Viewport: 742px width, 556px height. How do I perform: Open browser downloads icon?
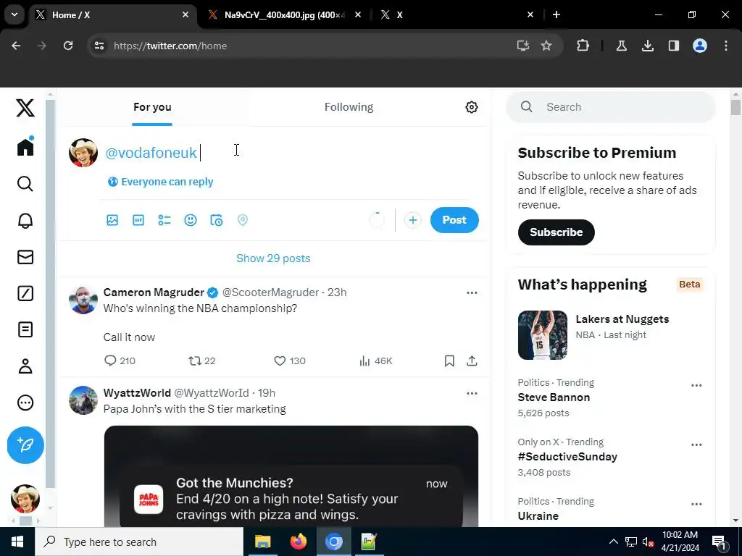coord(647,46)
